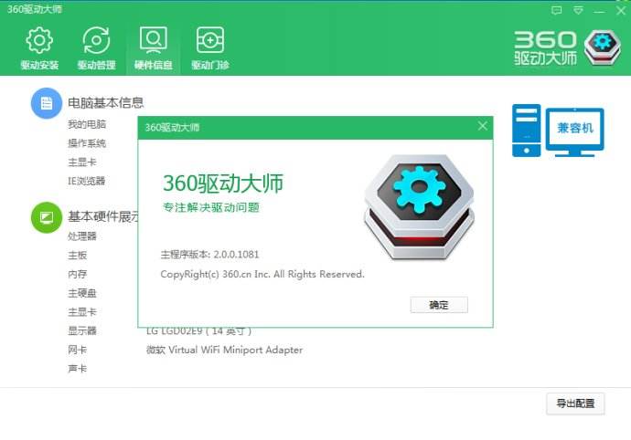Click the 专注解决驱动问题 slogan text
Screen dimensions: 631x440
211,207
